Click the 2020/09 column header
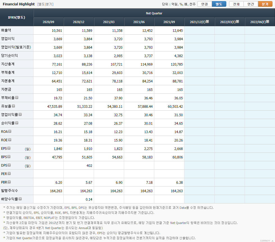This screenshot has height=242, width=275. click(x=48, y=22)
